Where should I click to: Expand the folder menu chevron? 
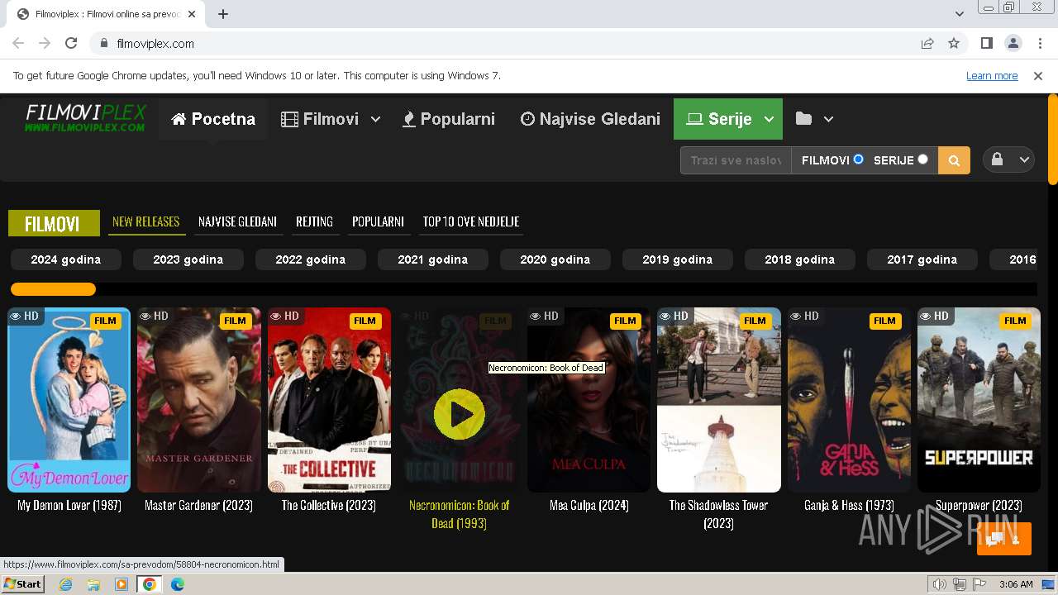(x=828, y=119)
